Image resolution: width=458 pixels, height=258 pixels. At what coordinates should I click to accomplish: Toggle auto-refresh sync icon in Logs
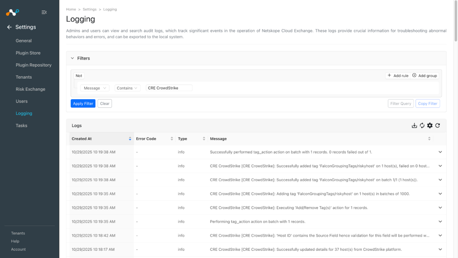pyautogui.click(x=422, y=126)
